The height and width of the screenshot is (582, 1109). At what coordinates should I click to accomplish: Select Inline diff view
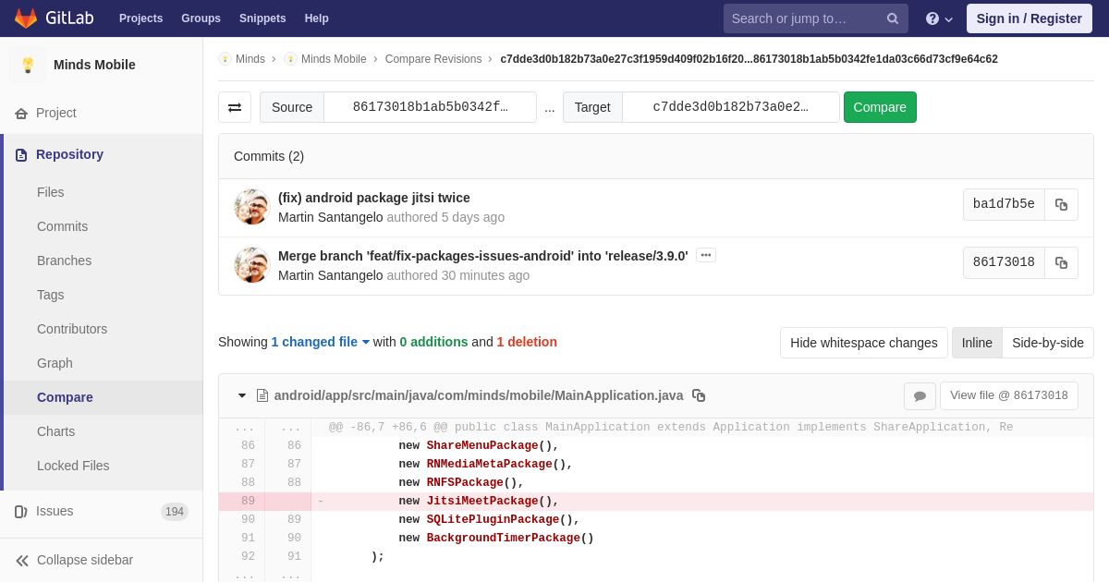[977, 343]
